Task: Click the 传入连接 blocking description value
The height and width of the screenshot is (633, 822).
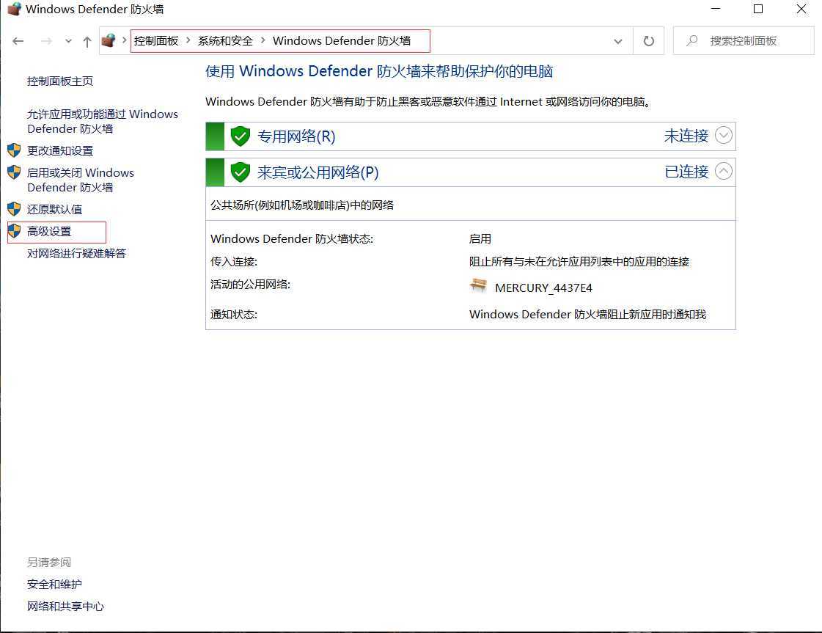Action: click(579, 262)
